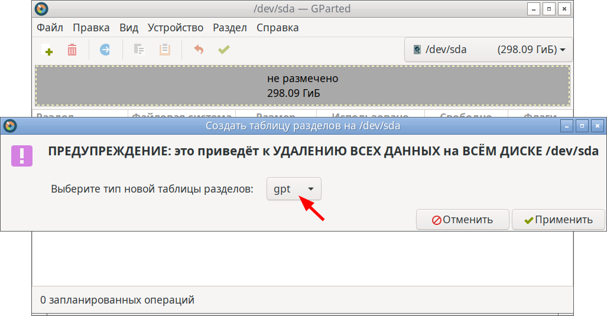Minimize the partition table dialog
607x316 pixels.
point(567,126)
